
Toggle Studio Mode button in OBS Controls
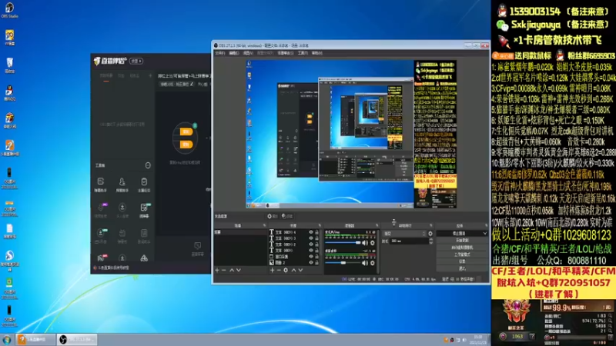coord(462,255)
